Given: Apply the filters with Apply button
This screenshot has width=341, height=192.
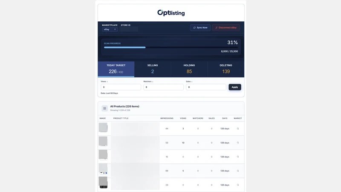Looking at the screenshot, I should 235,87.
